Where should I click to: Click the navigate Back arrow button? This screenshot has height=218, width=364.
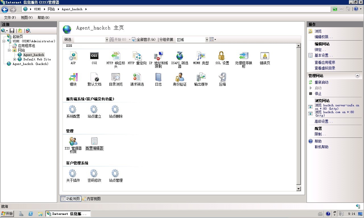[5, 10]
